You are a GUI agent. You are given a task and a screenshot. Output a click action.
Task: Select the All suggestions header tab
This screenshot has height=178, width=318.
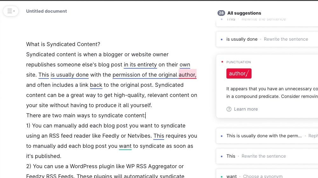pyautogui.click(x=244, y=13)
